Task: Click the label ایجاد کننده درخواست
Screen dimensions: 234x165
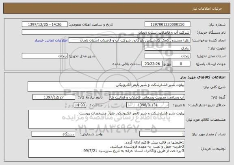Action: 209,41
